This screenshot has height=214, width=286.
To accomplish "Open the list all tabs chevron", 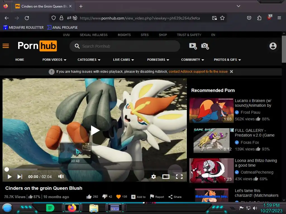I will [239, 6].
